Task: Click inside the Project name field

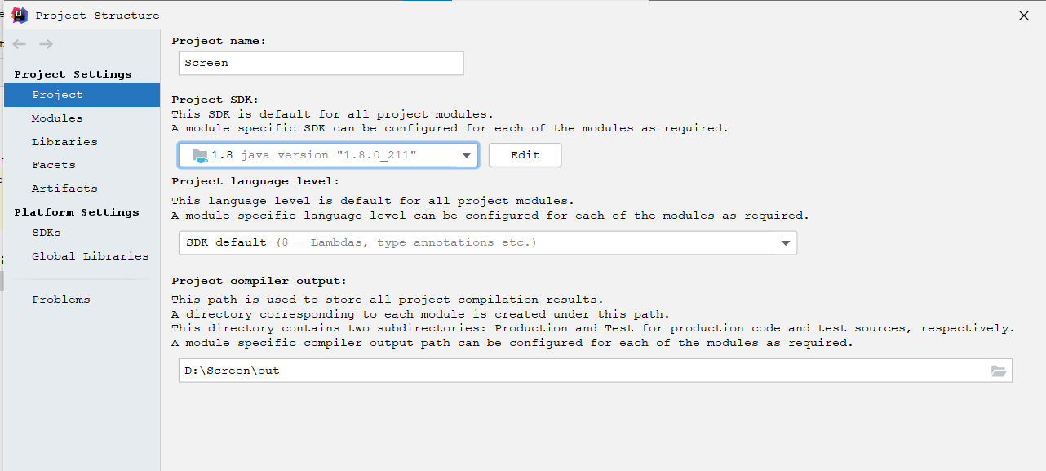Action: 321,63
